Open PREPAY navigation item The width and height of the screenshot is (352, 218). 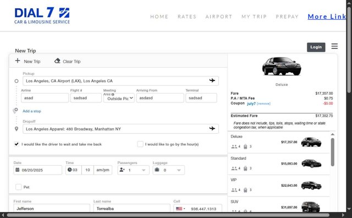pos(287,17)
